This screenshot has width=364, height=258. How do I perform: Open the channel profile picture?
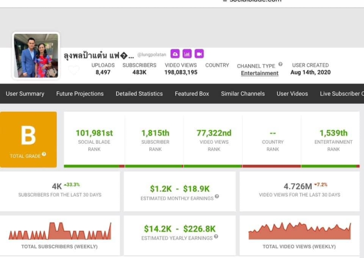tap(36, 56)
